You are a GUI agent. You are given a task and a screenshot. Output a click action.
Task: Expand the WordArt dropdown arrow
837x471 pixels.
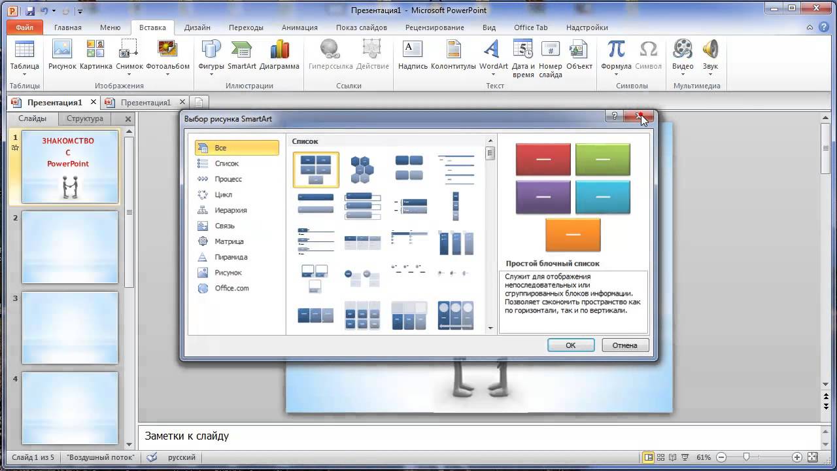pos(493,74)
